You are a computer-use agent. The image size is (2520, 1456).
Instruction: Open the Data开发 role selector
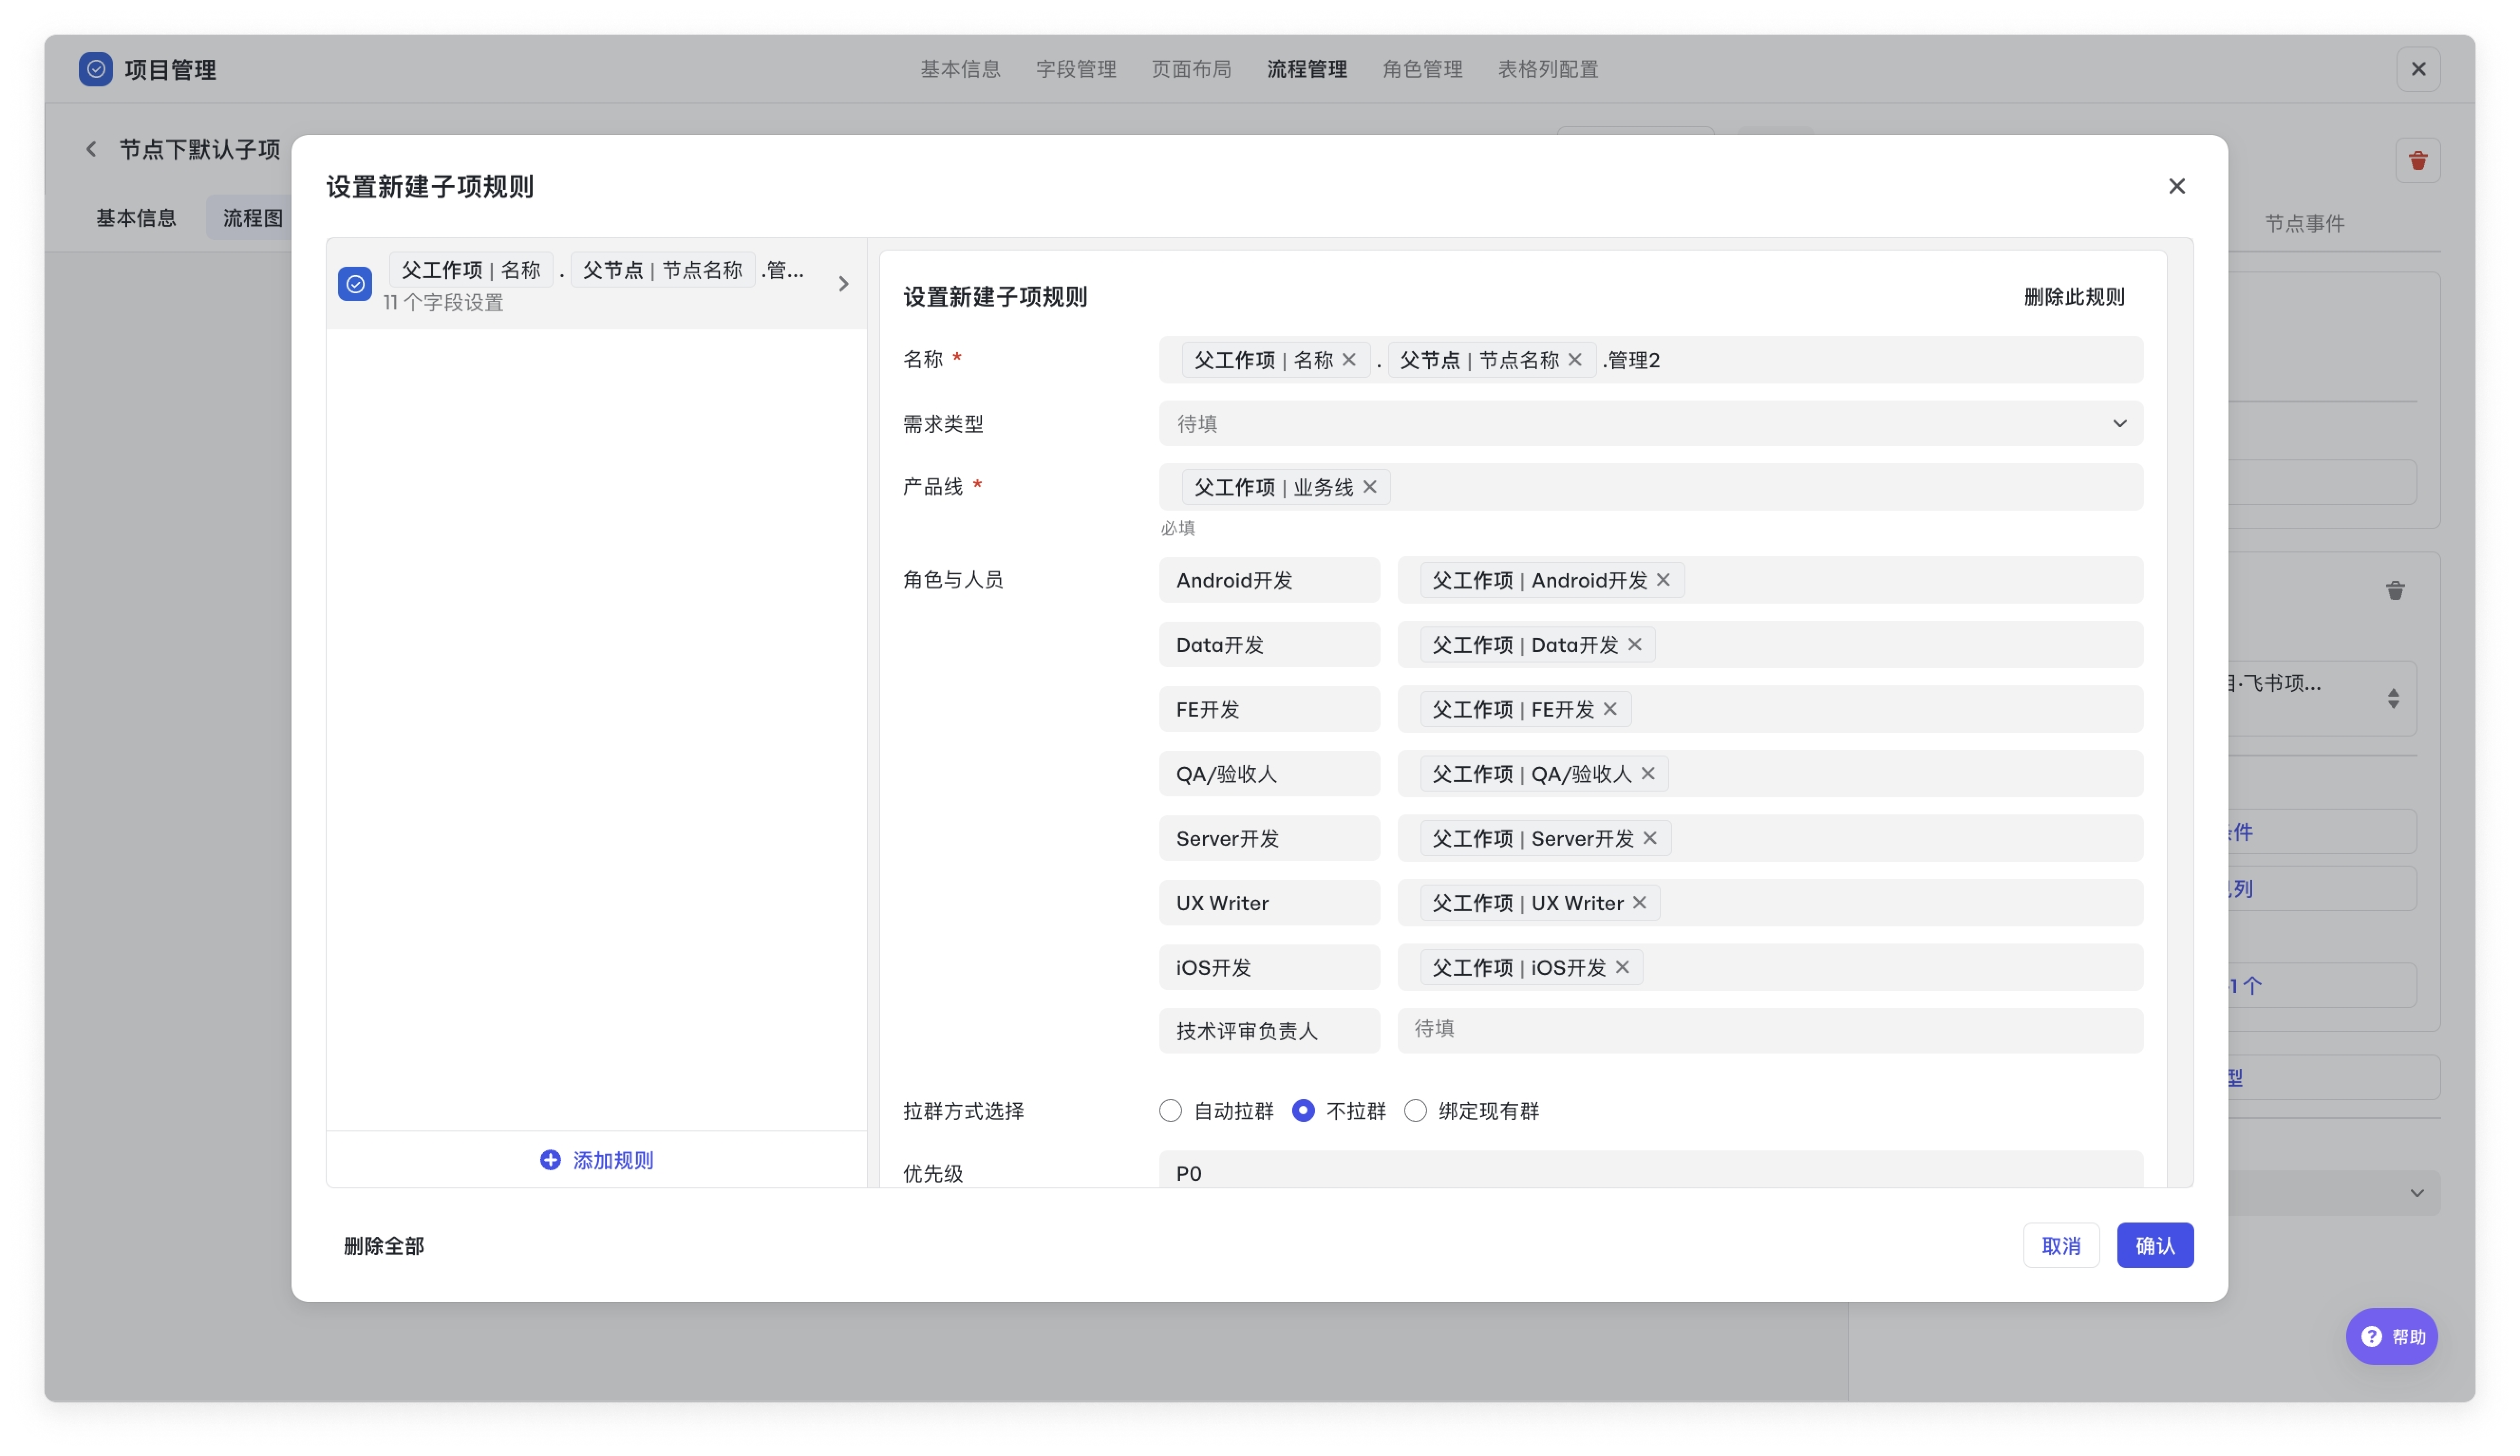(1269, 644)
